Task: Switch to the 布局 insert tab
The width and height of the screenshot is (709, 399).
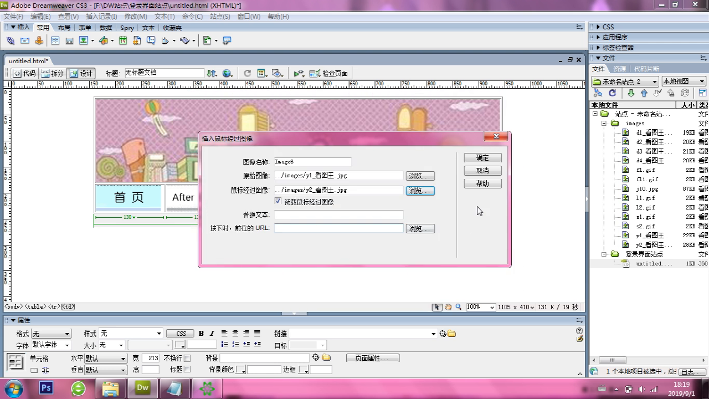Action: tap(64, 28)
